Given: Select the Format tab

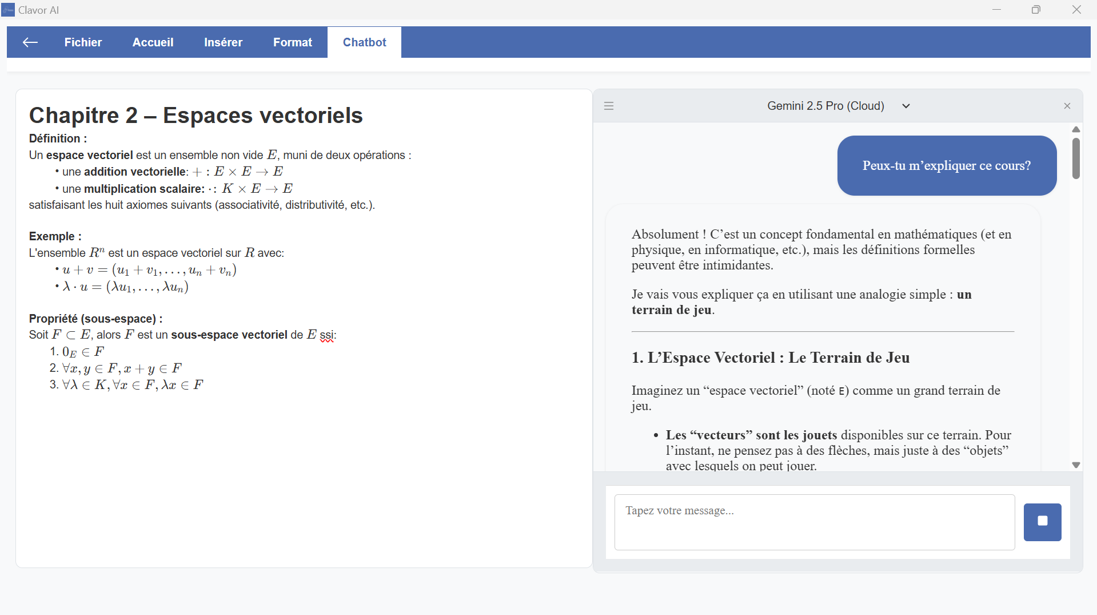Looking at the screenshot, I should (292, 42).
